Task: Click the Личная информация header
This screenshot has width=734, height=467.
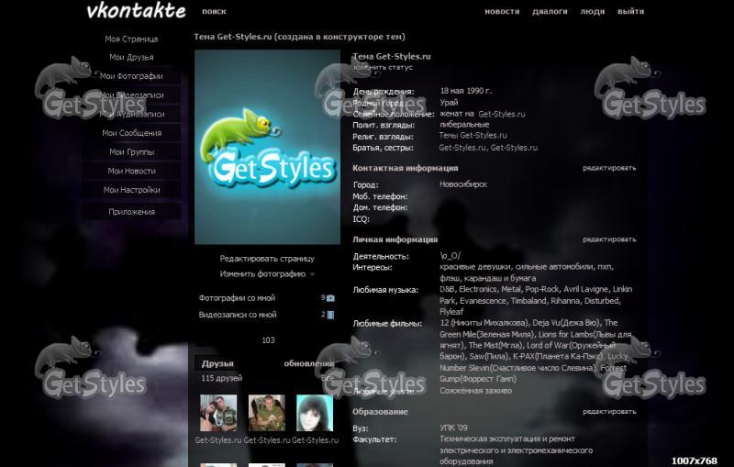Action: point(395,239)
